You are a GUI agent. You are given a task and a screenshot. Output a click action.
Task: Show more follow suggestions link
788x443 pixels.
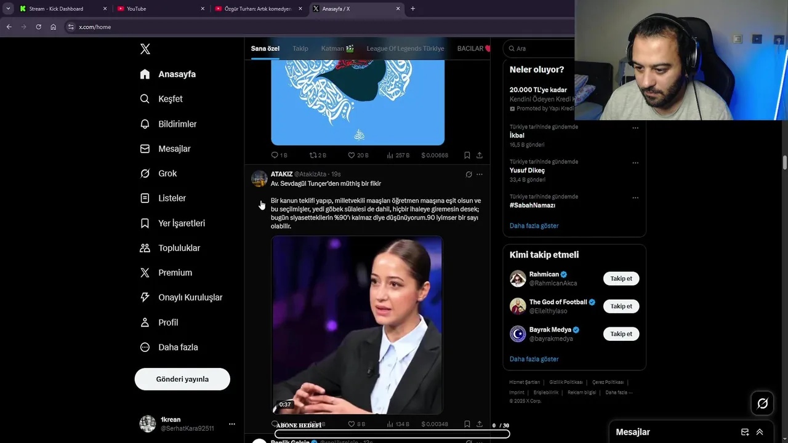(x=534, y=359)
